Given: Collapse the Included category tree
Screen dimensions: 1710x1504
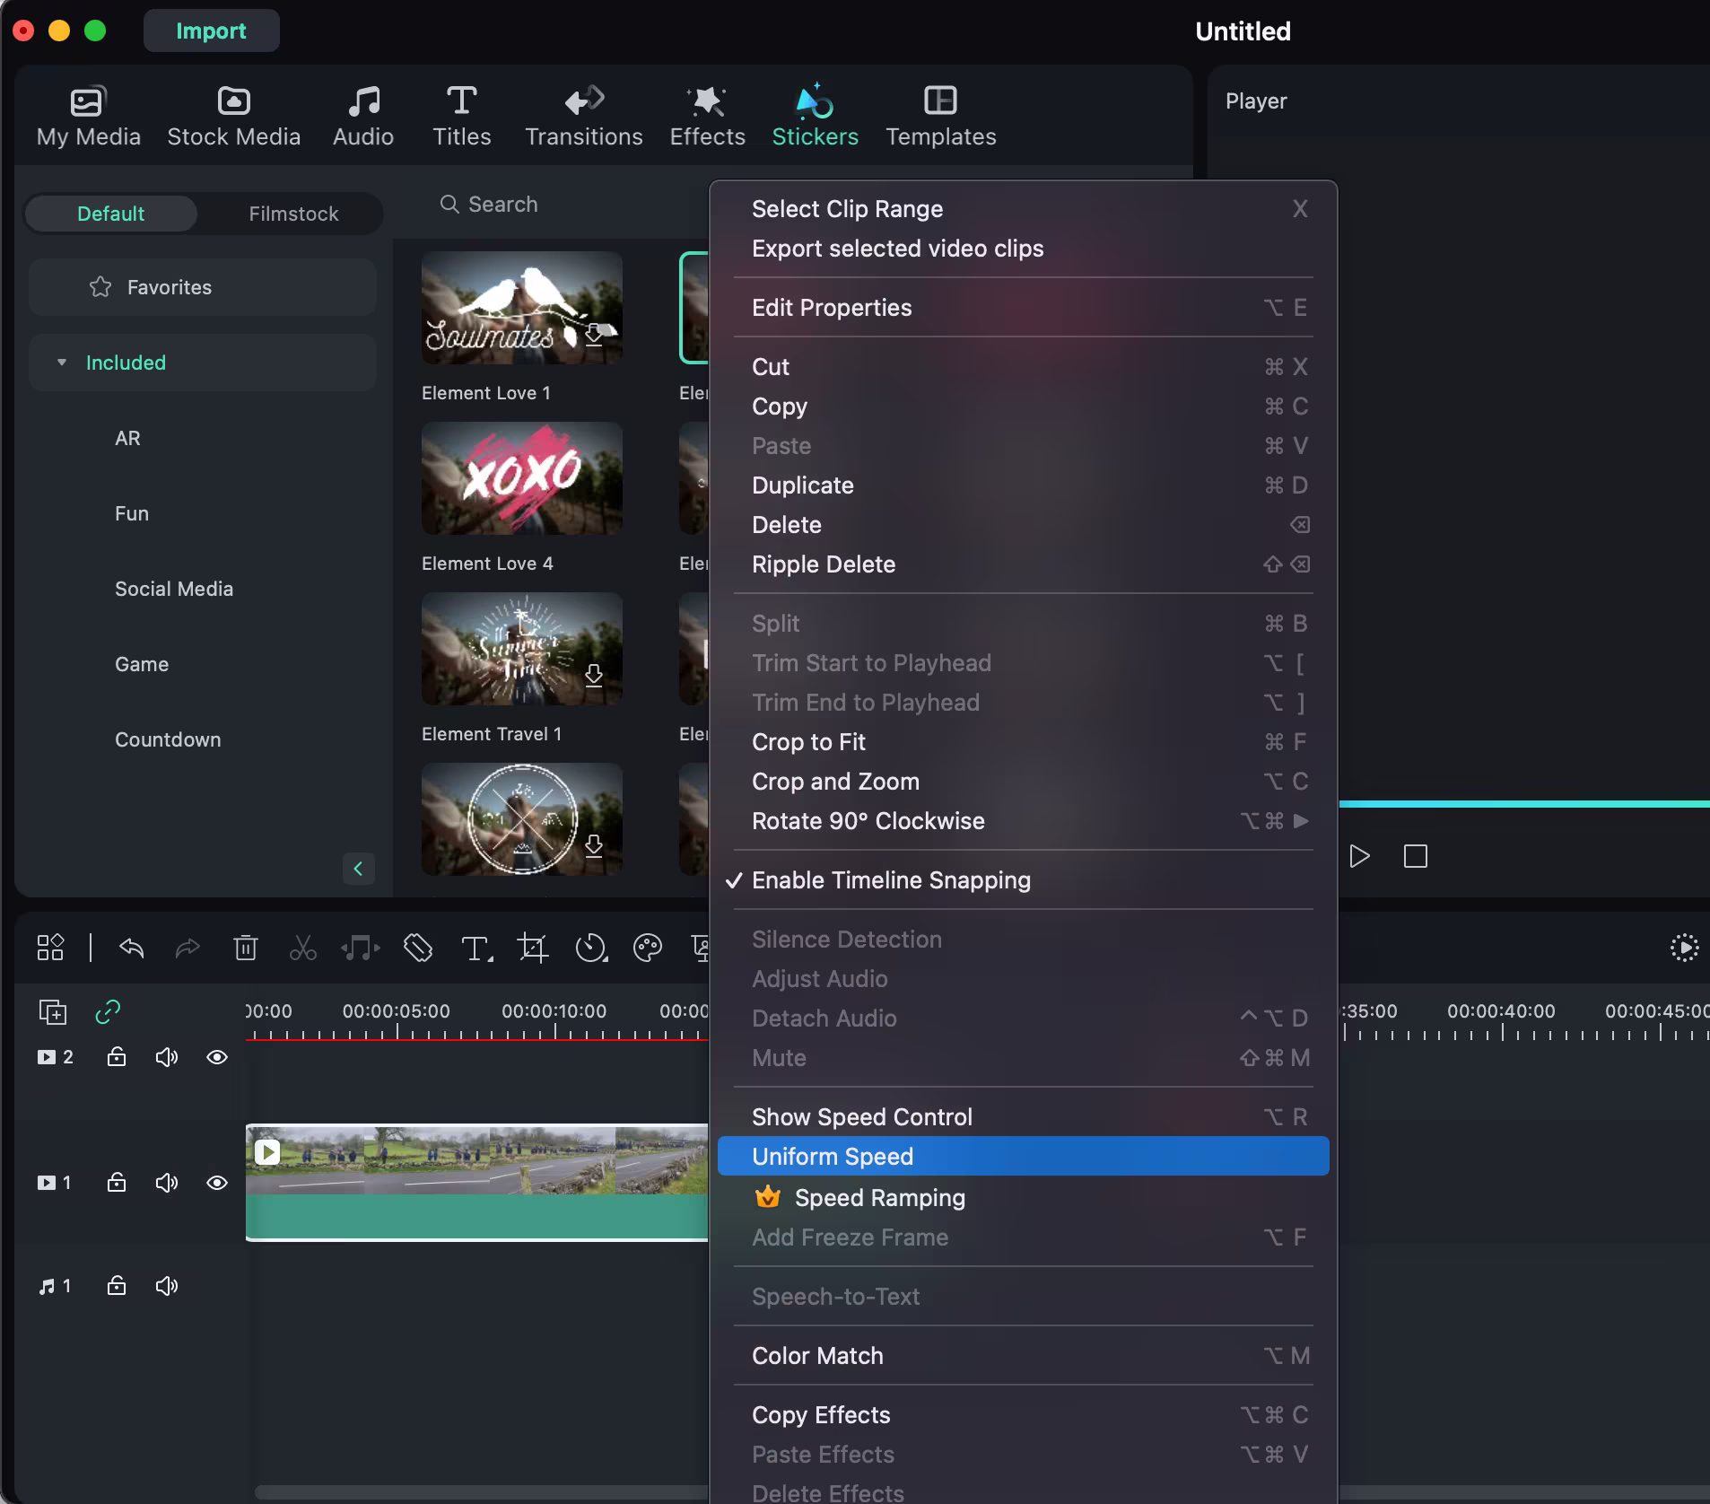Looking at the screenshot, I should (x=62, y=363).
